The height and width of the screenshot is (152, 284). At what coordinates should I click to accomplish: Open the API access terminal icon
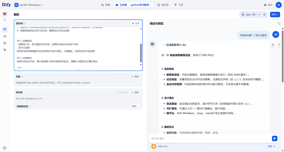point(5,36)
